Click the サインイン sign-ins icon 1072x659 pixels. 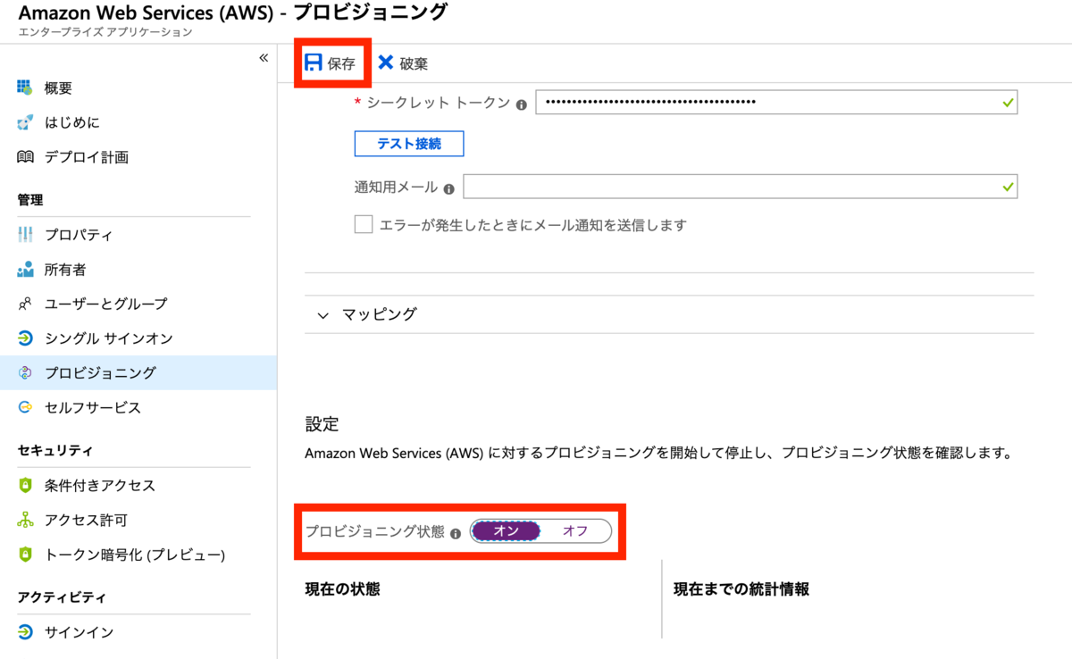(x=25, y=632)
